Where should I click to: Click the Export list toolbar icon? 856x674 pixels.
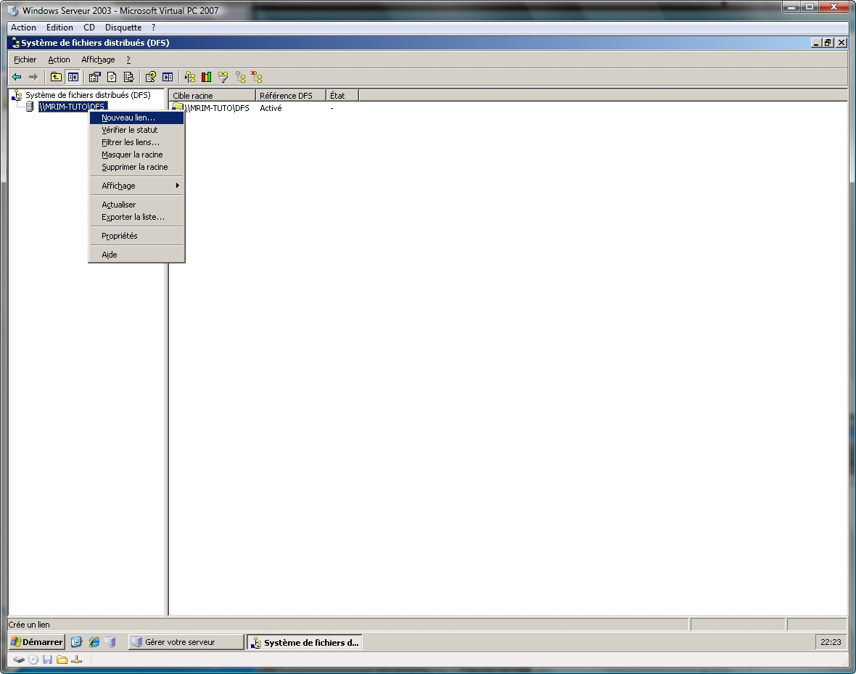(129, 77)
